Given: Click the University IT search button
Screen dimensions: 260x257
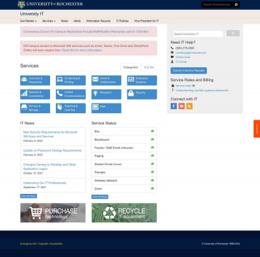Looking at the screenshot, I should click(x=233, y=33).
